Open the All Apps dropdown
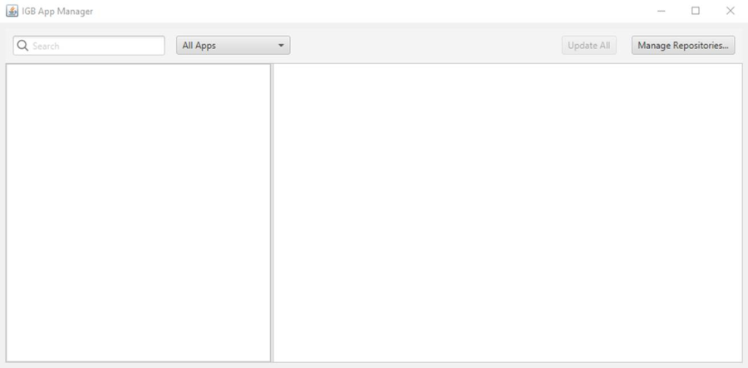This screenshot has height=368, width=748. click(234, 46)
